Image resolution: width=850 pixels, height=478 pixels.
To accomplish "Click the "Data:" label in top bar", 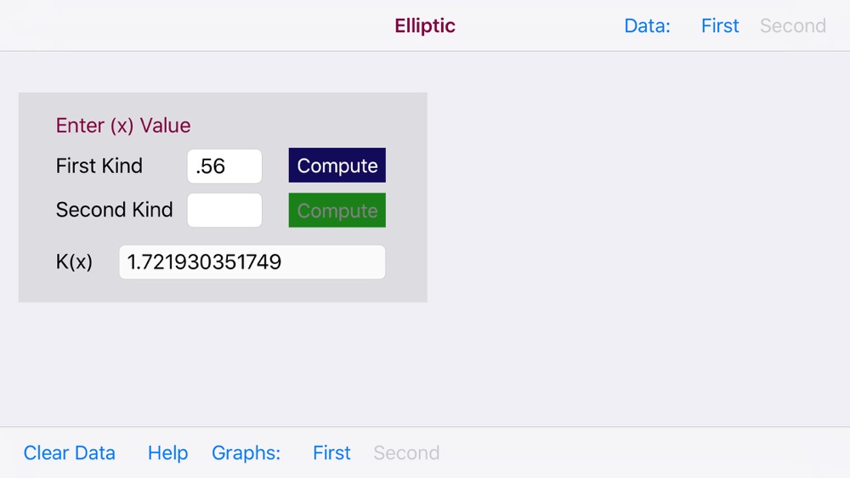I will [x=647, y=26].
